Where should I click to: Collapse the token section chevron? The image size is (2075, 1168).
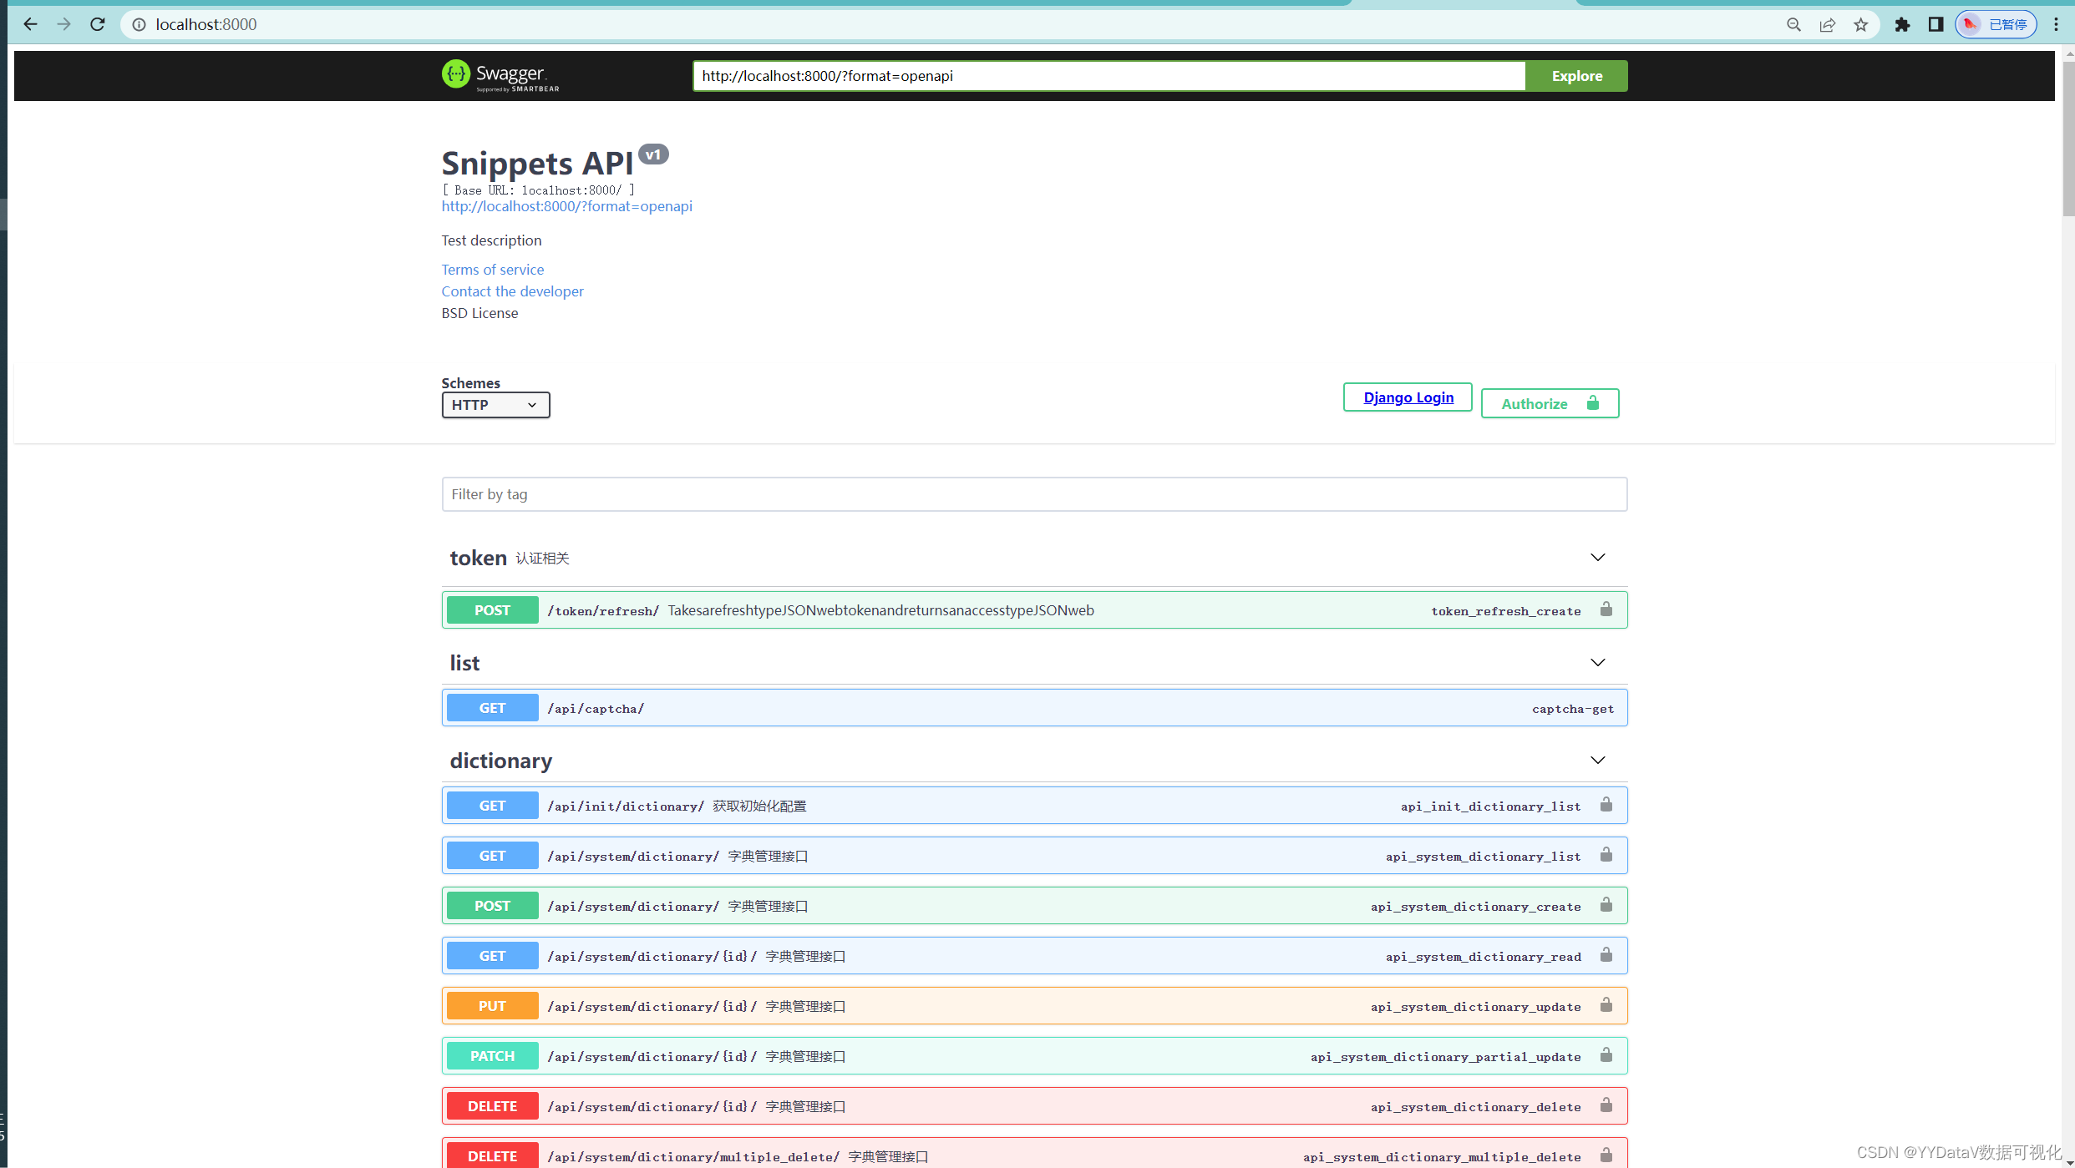(x=1597, y=557)
